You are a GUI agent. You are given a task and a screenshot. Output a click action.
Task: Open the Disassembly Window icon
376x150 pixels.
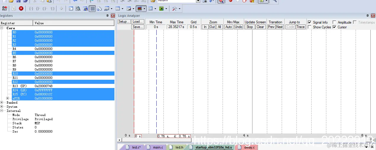(78, 9)
